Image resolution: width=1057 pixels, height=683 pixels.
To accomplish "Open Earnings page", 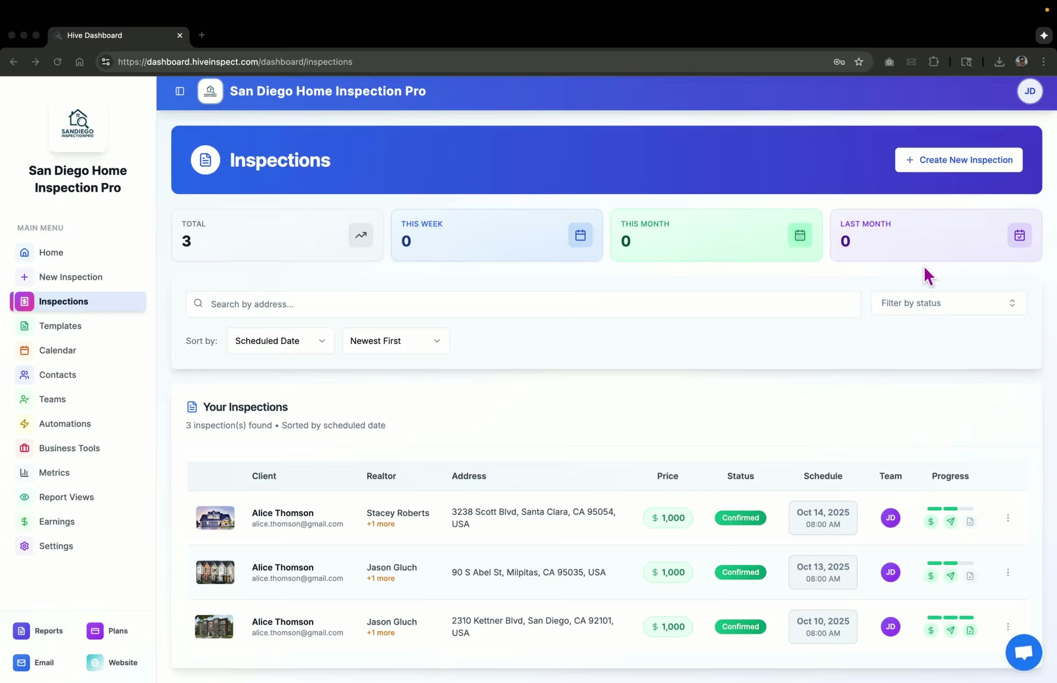I will (78, 522).
